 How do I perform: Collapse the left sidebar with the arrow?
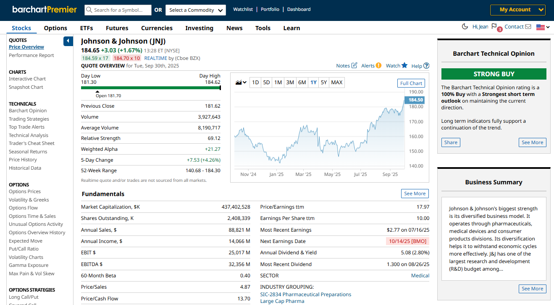tap(68, 41)
